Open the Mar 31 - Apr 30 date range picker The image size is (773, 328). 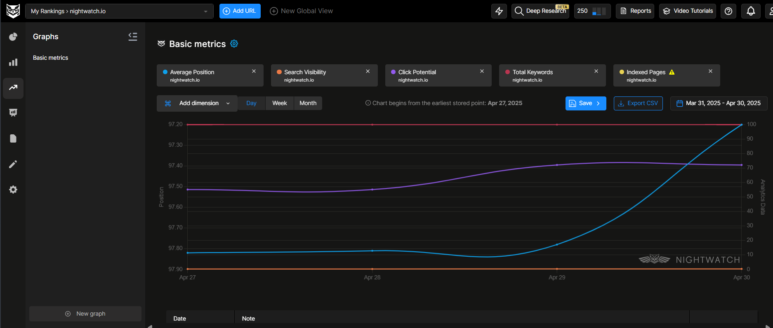tap(719, 103)
